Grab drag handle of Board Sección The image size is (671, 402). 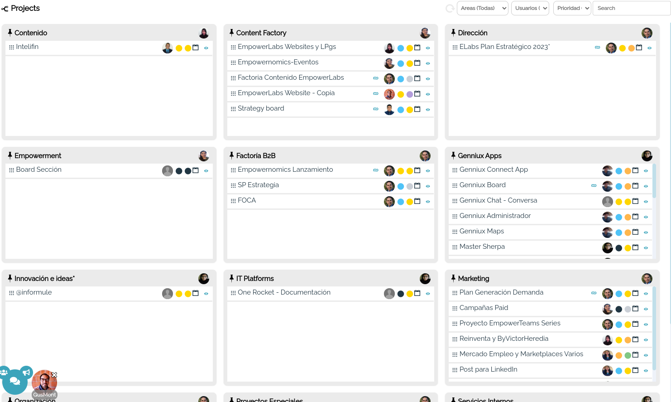pyautogui.click(x=12, y=170)
